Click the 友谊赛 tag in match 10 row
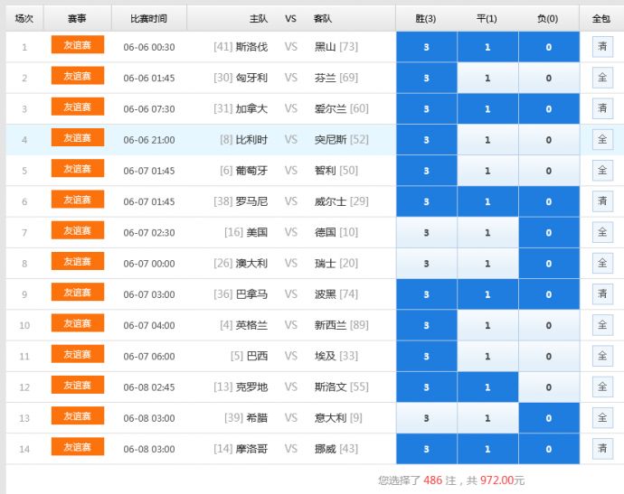 [78, 323]
